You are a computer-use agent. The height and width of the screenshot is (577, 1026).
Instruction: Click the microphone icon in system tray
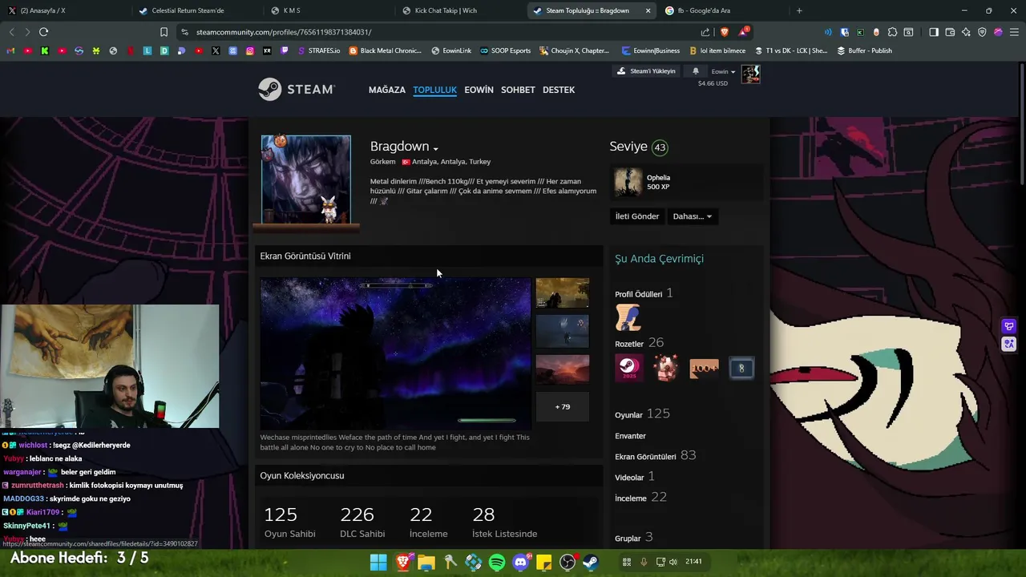click(x=643, y=562)
